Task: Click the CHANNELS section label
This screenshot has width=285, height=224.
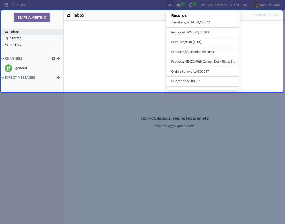Action: [14, 59]
